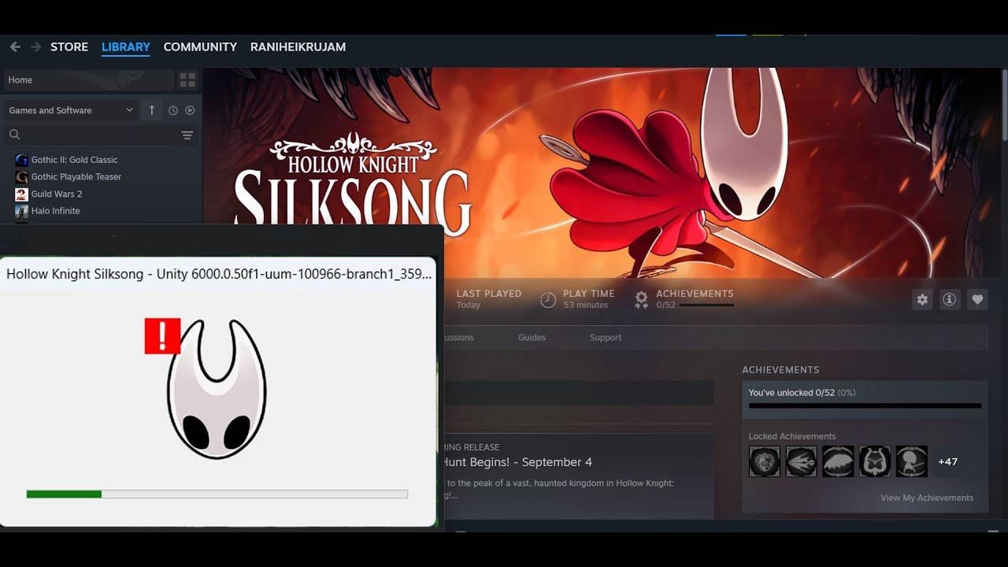
Task: Open game info icon
Action: pos(950,299)
